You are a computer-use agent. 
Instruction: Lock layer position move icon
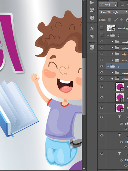click(122, 20)
